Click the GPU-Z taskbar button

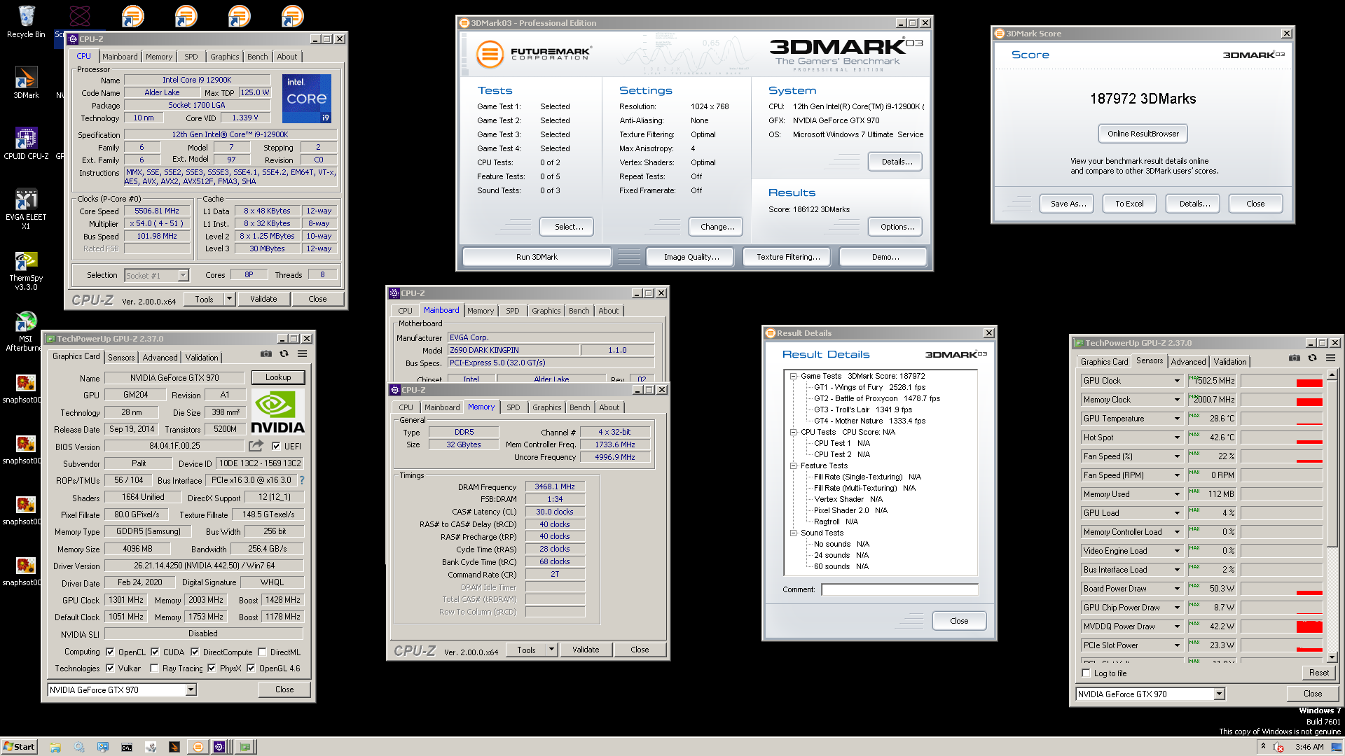pos(244,747)
